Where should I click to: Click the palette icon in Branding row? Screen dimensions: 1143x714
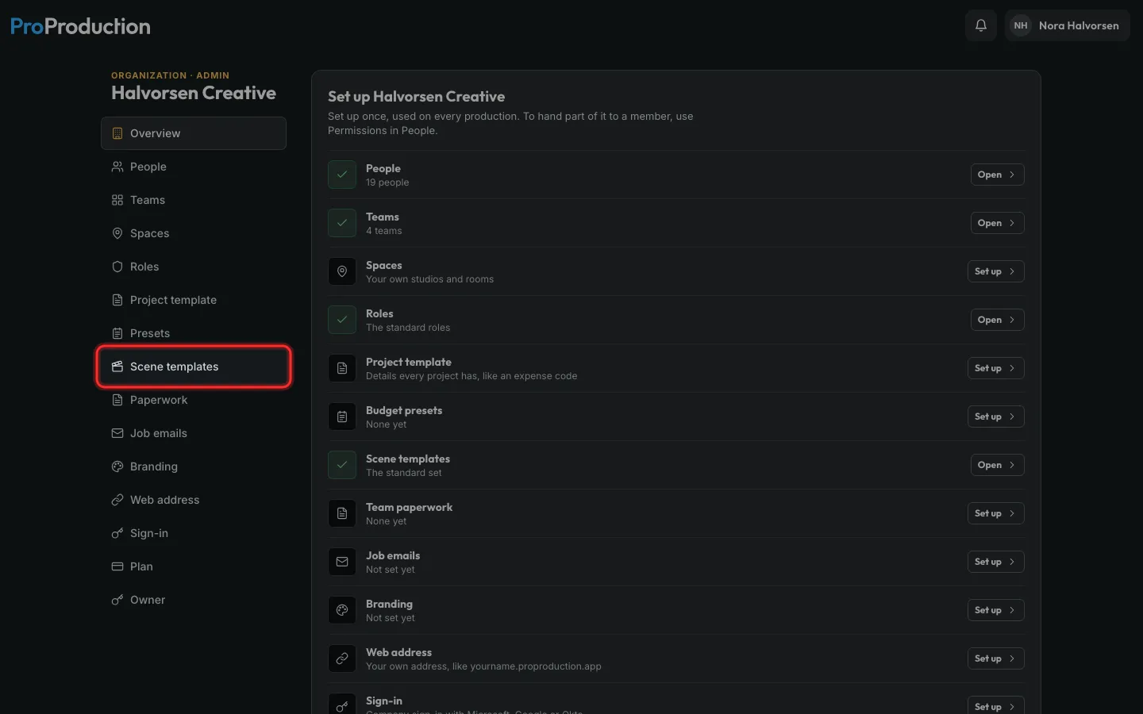(x=342, y=610)
